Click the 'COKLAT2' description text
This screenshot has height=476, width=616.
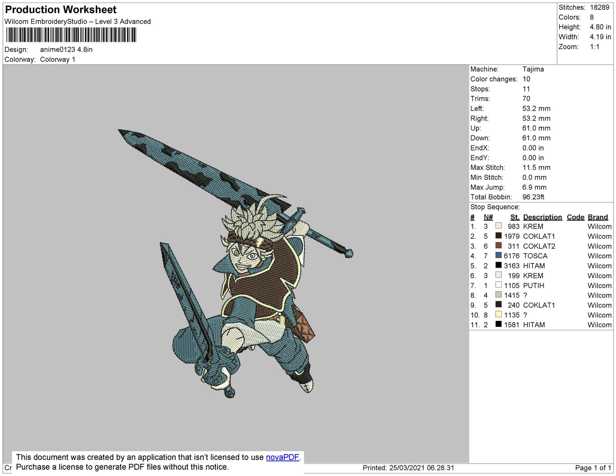[x=539, y=246]
